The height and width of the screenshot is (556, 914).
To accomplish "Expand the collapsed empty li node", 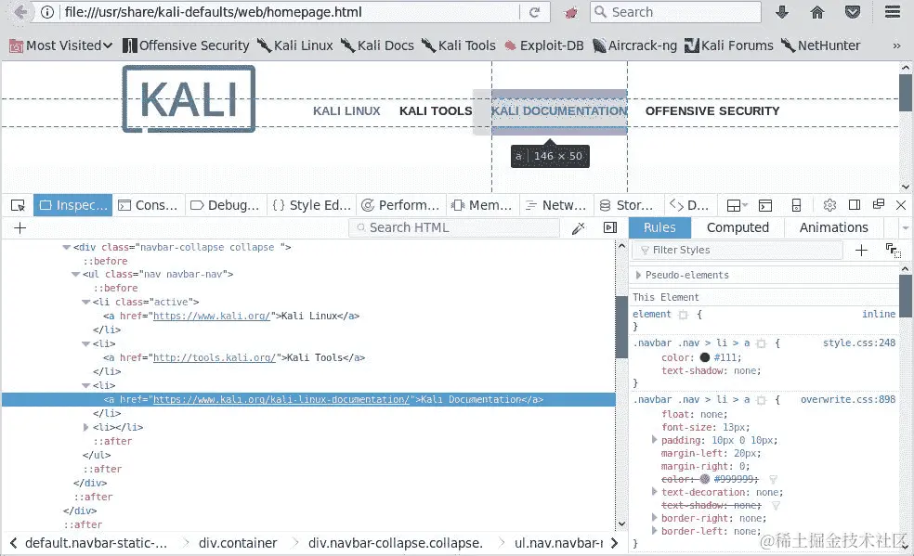I will 85,427.
